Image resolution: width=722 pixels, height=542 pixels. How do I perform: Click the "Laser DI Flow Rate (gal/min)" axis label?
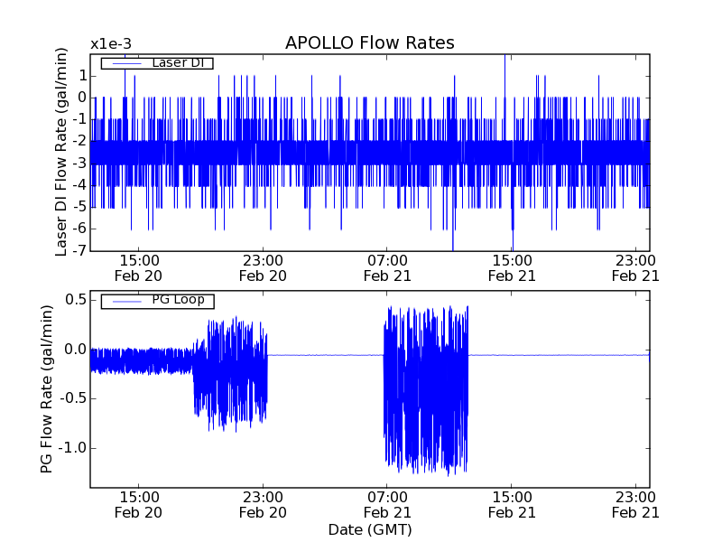[x=60, y=152]
